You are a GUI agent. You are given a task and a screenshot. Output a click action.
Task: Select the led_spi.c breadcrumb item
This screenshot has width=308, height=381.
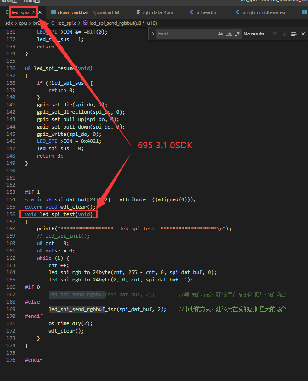click(67, 23)
